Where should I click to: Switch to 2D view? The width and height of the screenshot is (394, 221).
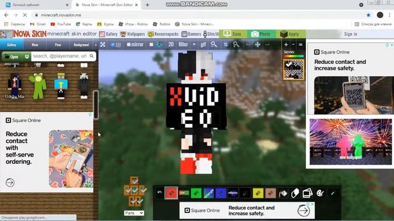click(171, 45)
